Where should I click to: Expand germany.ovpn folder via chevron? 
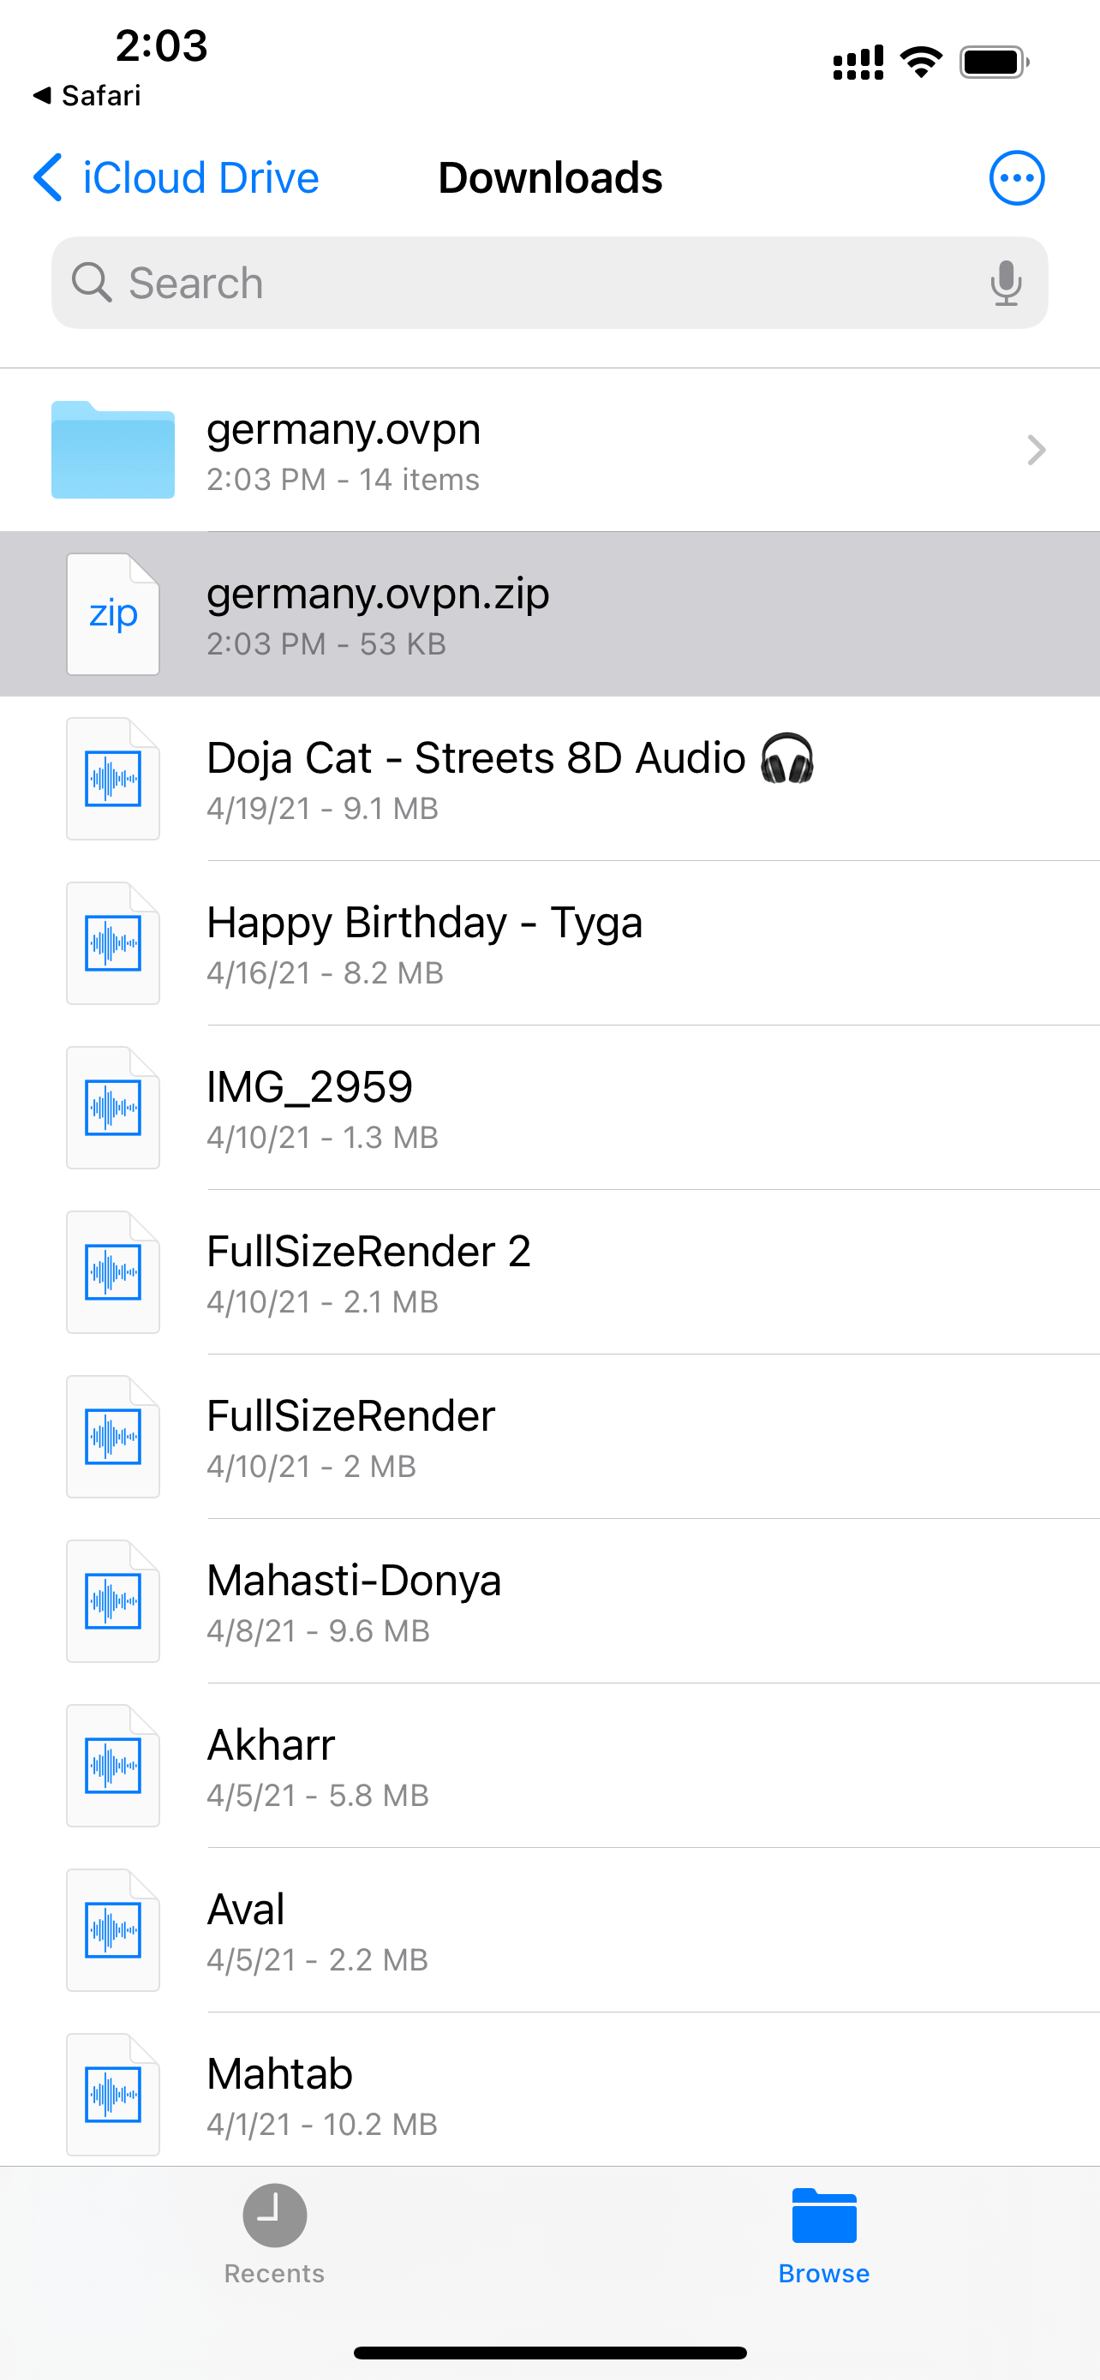[x=1036, y=450]
